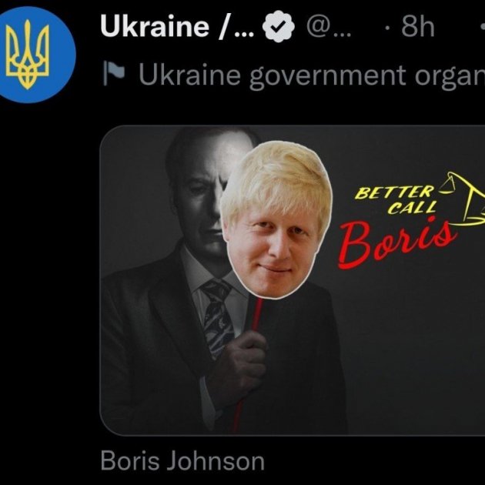Open the Better Call Boris meme image
485x485 pixels.
coord(293,280)
